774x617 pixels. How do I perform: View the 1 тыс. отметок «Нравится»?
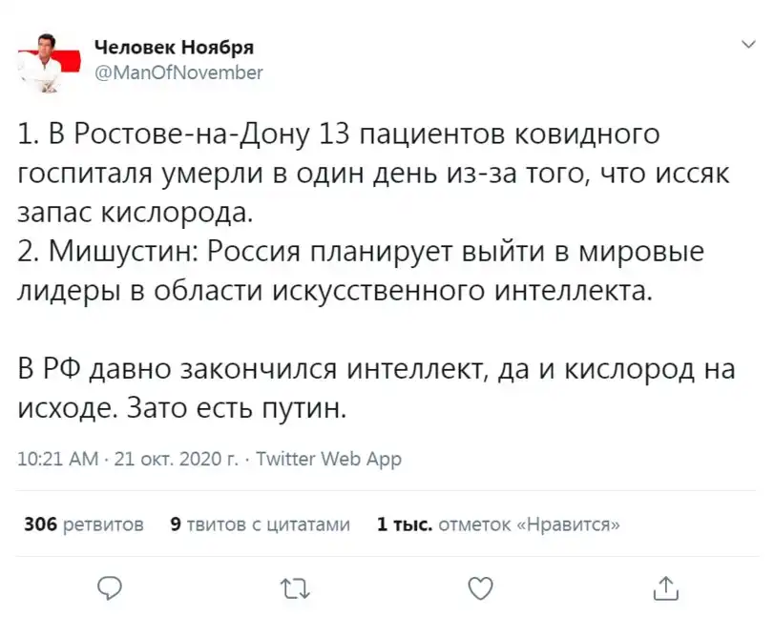coord(500,524)
